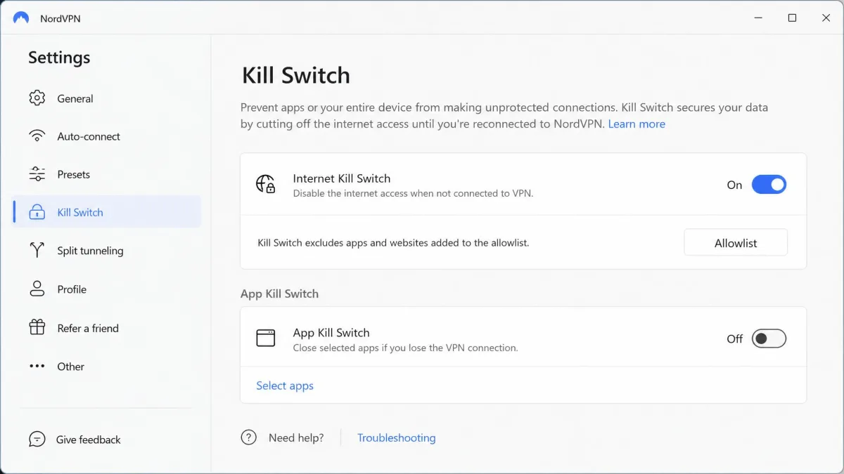
Task: Click the Kill Switch page heading
Action: 296,75
